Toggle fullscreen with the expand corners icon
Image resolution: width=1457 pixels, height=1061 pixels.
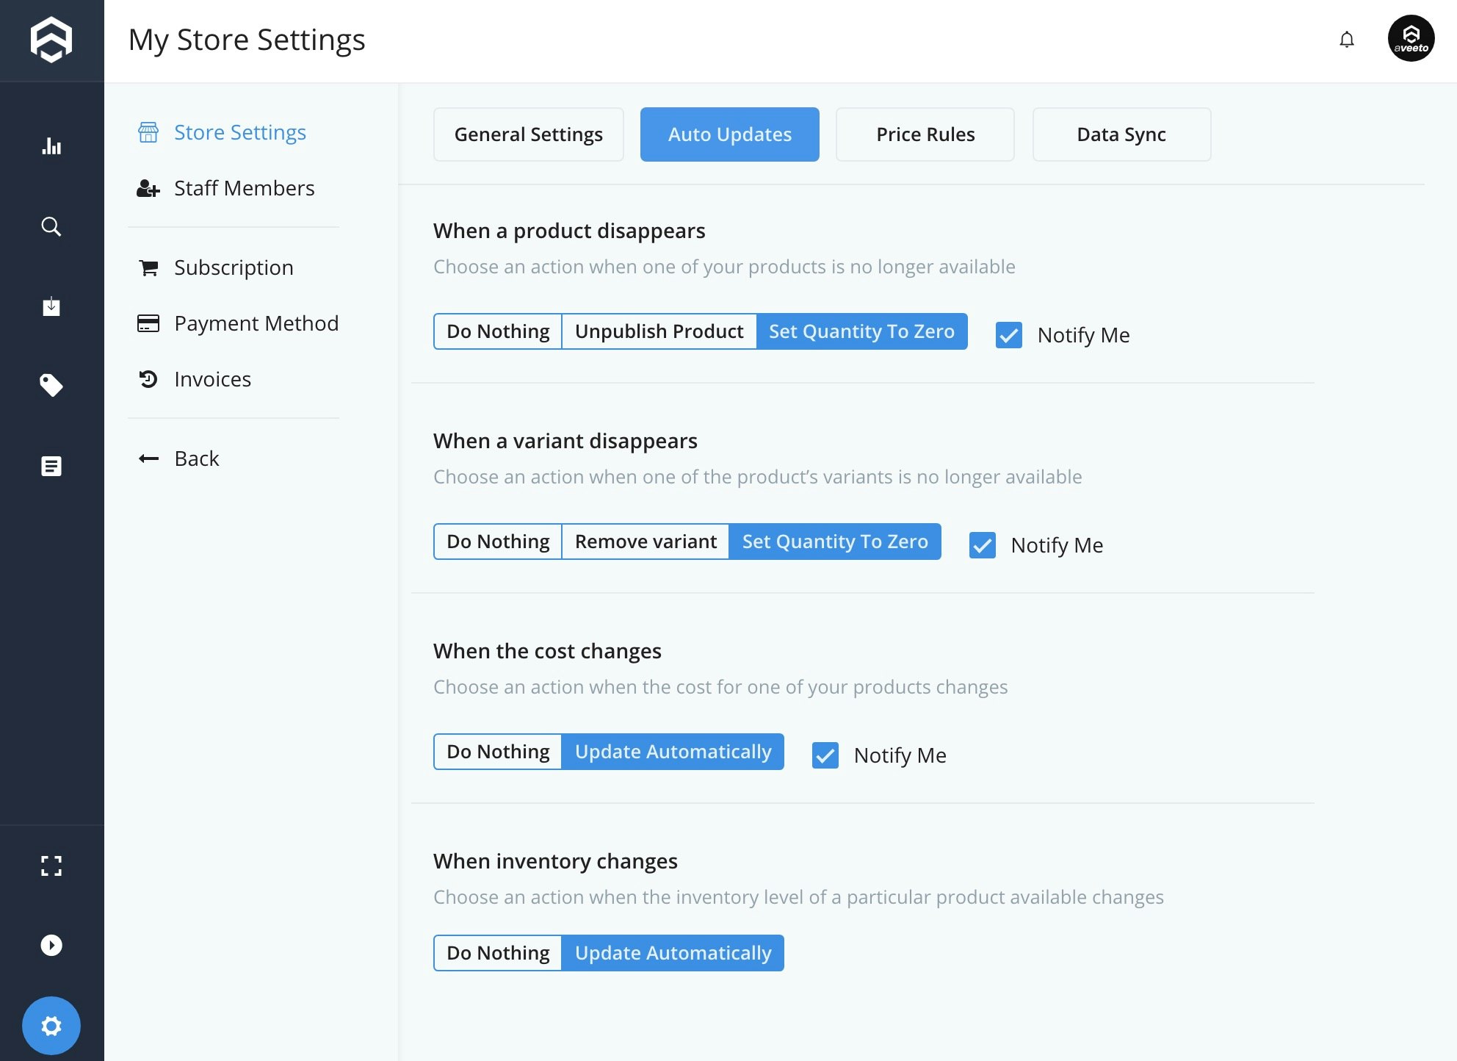point(51,866)
